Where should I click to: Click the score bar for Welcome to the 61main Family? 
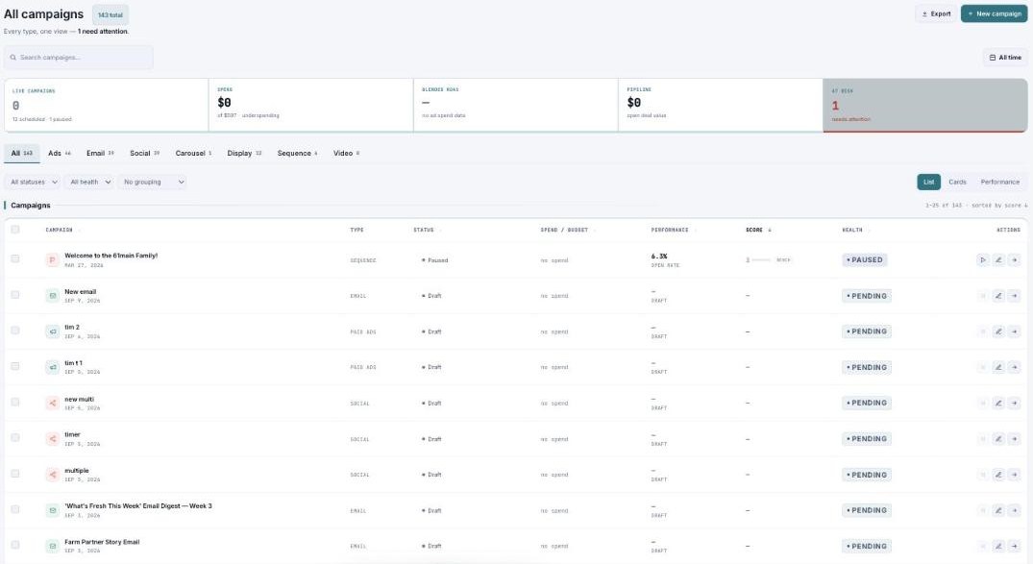(761, 260)
